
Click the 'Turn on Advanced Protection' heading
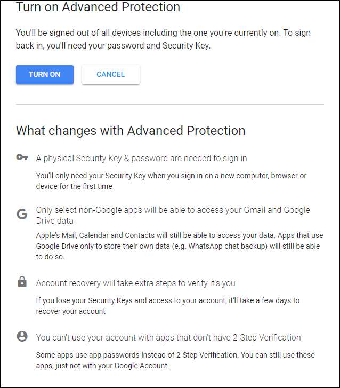click(98, 7)
